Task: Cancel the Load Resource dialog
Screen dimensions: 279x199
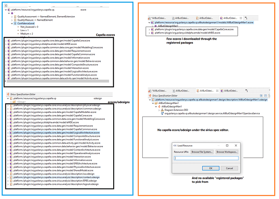Action: (229, 168)
